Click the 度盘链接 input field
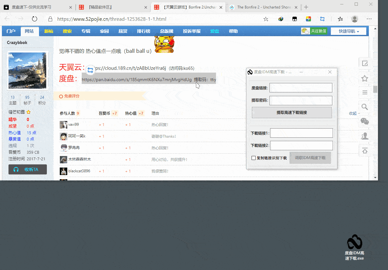 click(301, 88)
